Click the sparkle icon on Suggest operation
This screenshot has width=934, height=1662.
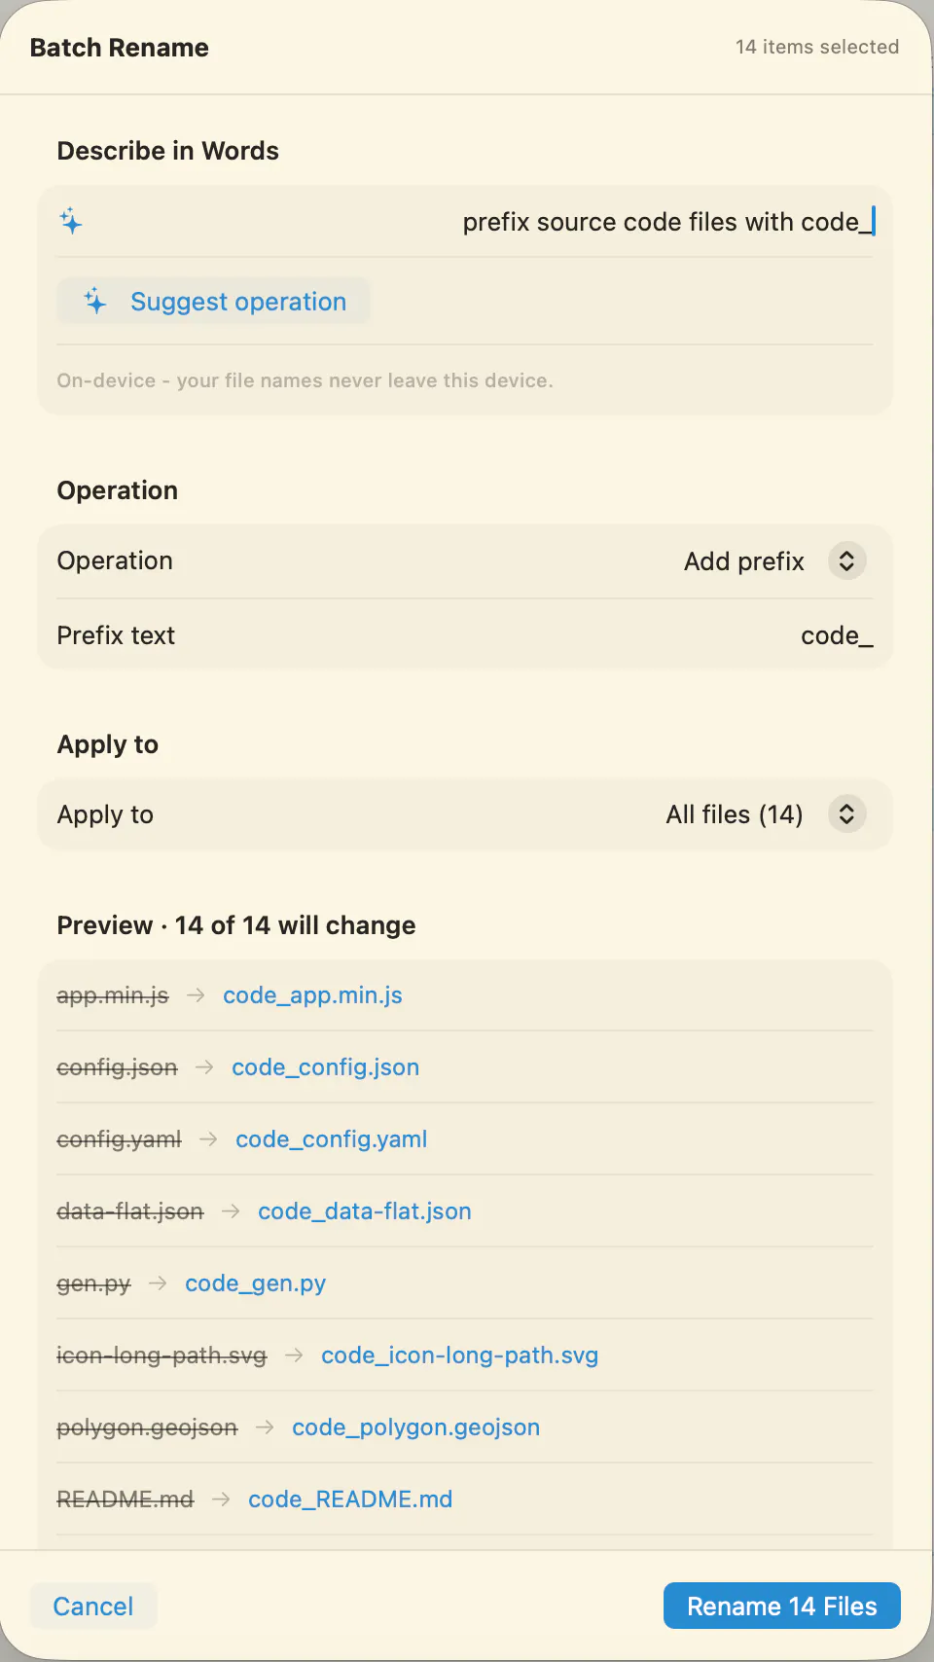coord(94,301)
